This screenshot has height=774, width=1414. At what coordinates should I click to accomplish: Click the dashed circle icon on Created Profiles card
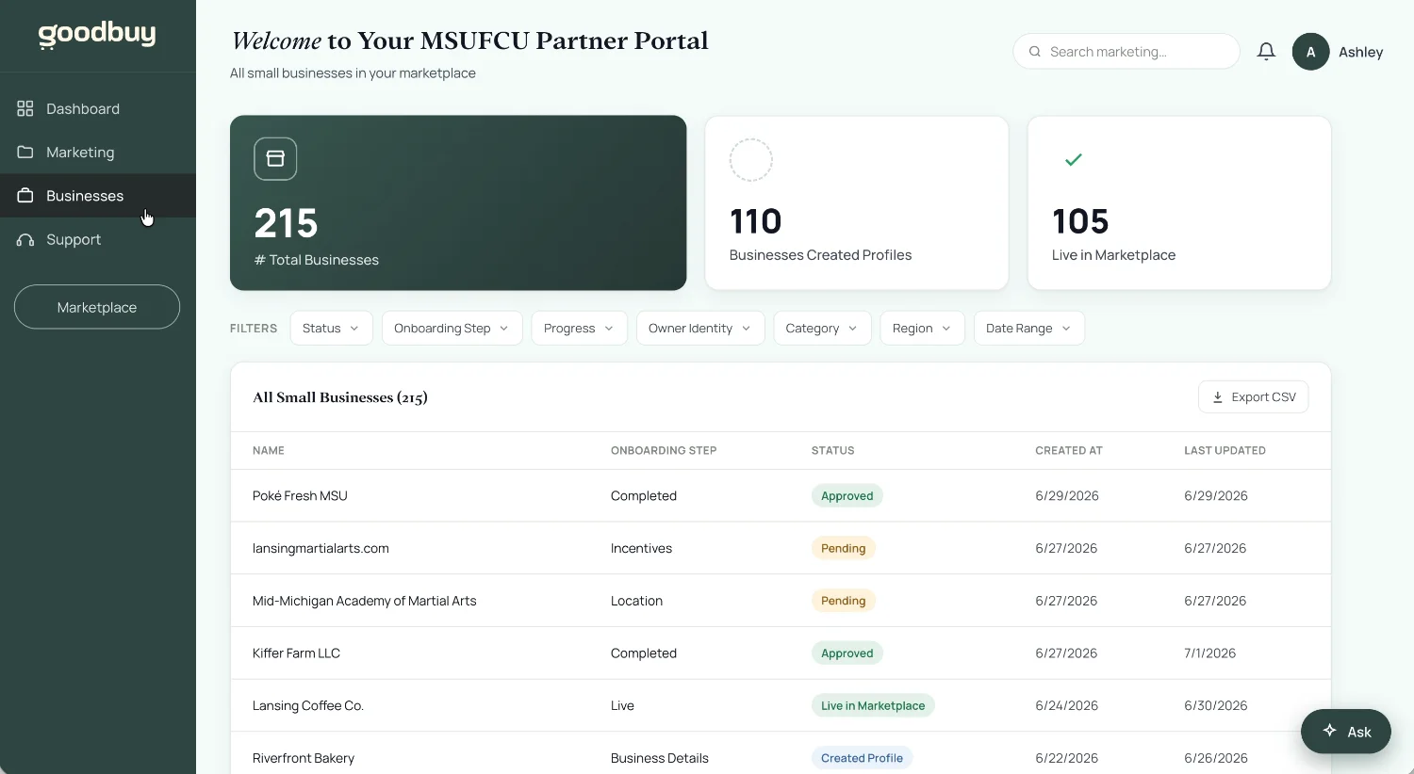tap(751, 160)
